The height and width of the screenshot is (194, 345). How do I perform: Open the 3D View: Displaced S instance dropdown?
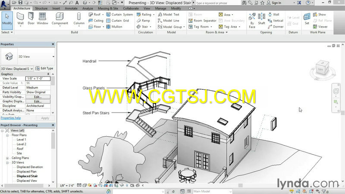[17, 69]
